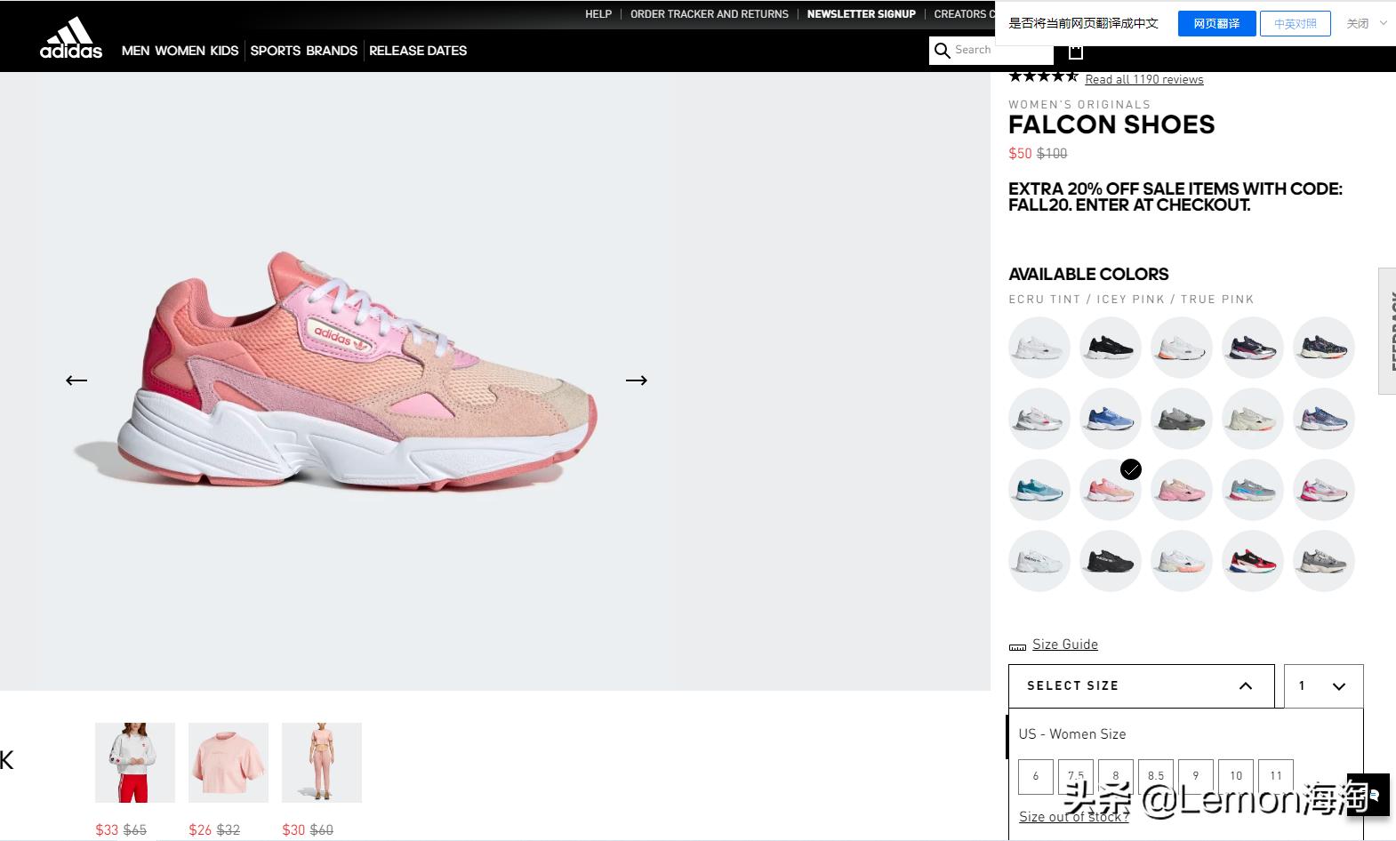Click the crossed-out $100 price
Screen dimensions: 1396x841
click(x=1052, y=154)
